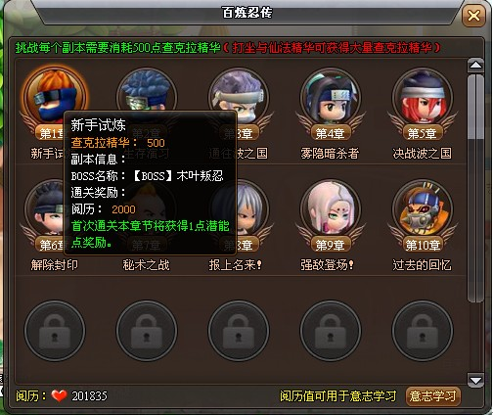Pick chapter 6 解除封印 black-haired portrait

point(44,208)
